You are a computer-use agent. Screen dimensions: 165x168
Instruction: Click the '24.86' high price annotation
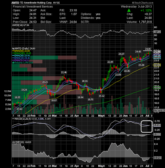[147, 49]
